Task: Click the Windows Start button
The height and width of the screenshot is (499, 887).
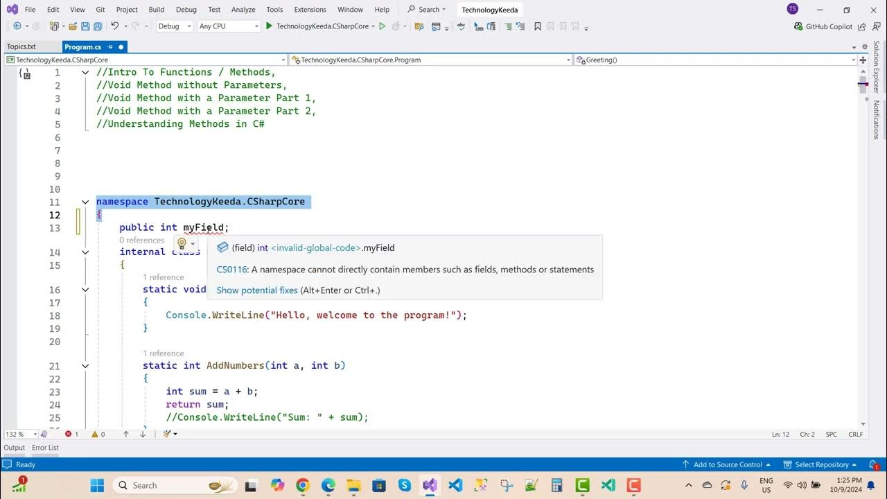Action: coord(97,485)
